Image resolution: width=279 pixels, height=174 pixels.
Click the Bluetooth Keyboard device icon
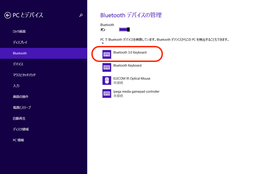tap(107, 67)
